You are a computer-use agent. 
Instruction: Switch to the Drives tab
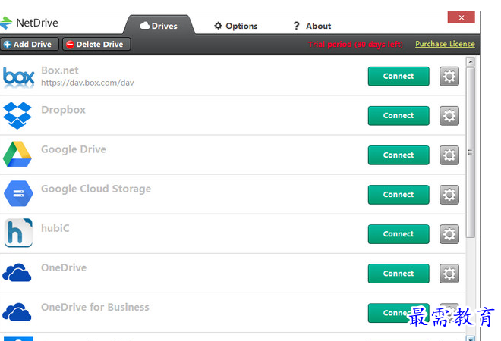click(159, 26)
